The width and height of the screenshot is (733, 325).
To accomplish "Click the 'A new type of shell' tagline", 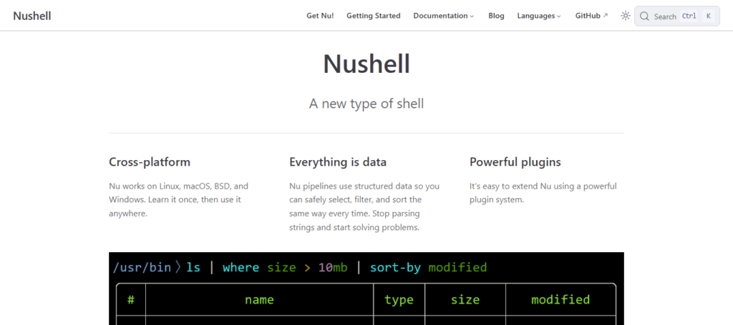I will pyautogui.click(x=366, y=104).
